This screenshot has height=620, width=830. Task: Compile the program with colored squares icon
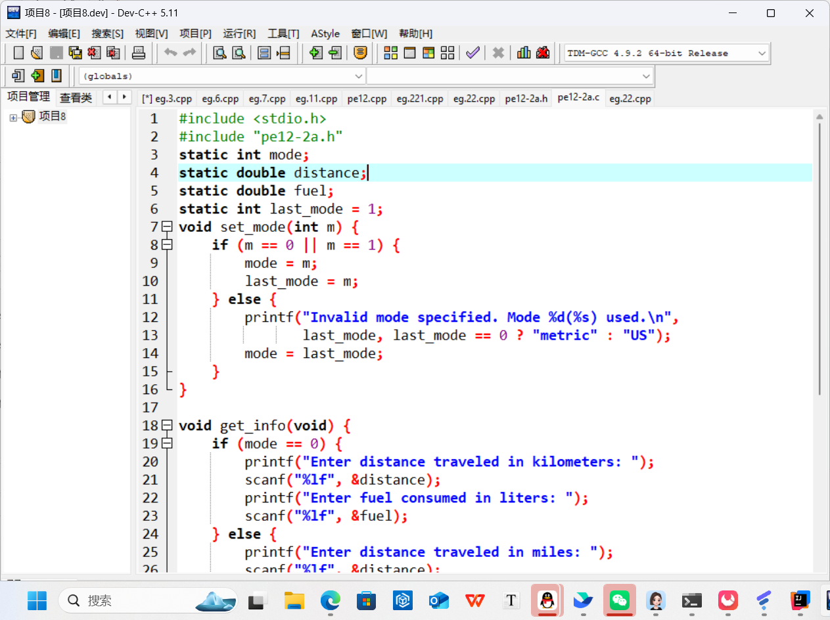pos(391,53)
